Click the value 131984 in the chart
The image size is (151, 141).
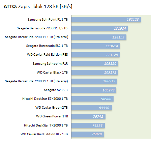120,28
